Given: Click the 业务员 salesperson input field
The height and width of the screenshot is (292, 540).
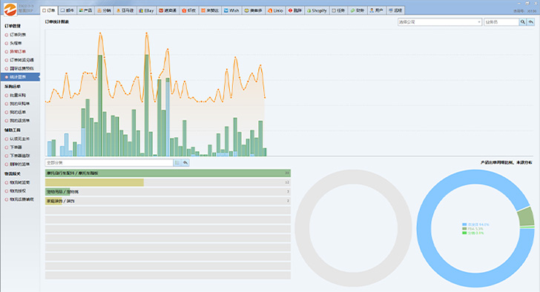Looking at the screenshot, I should (501, 22).
